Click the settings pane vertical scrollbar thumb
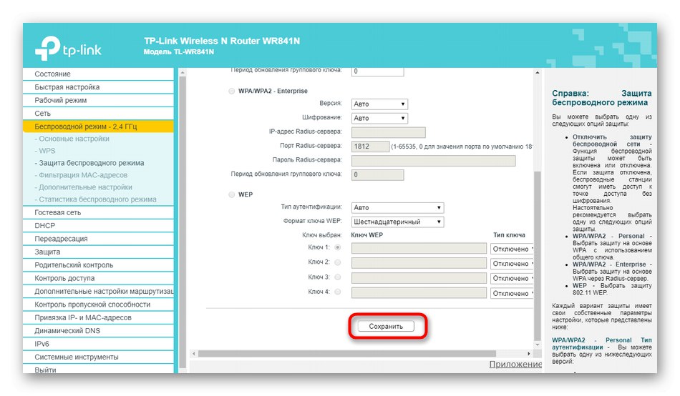The image size is (680, 396). click(x=538, y=256)
